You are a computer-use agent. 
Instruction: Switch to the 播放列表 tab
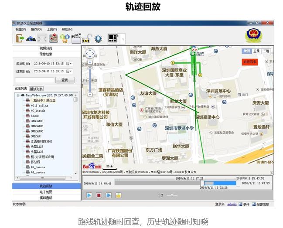coord(36,88)
